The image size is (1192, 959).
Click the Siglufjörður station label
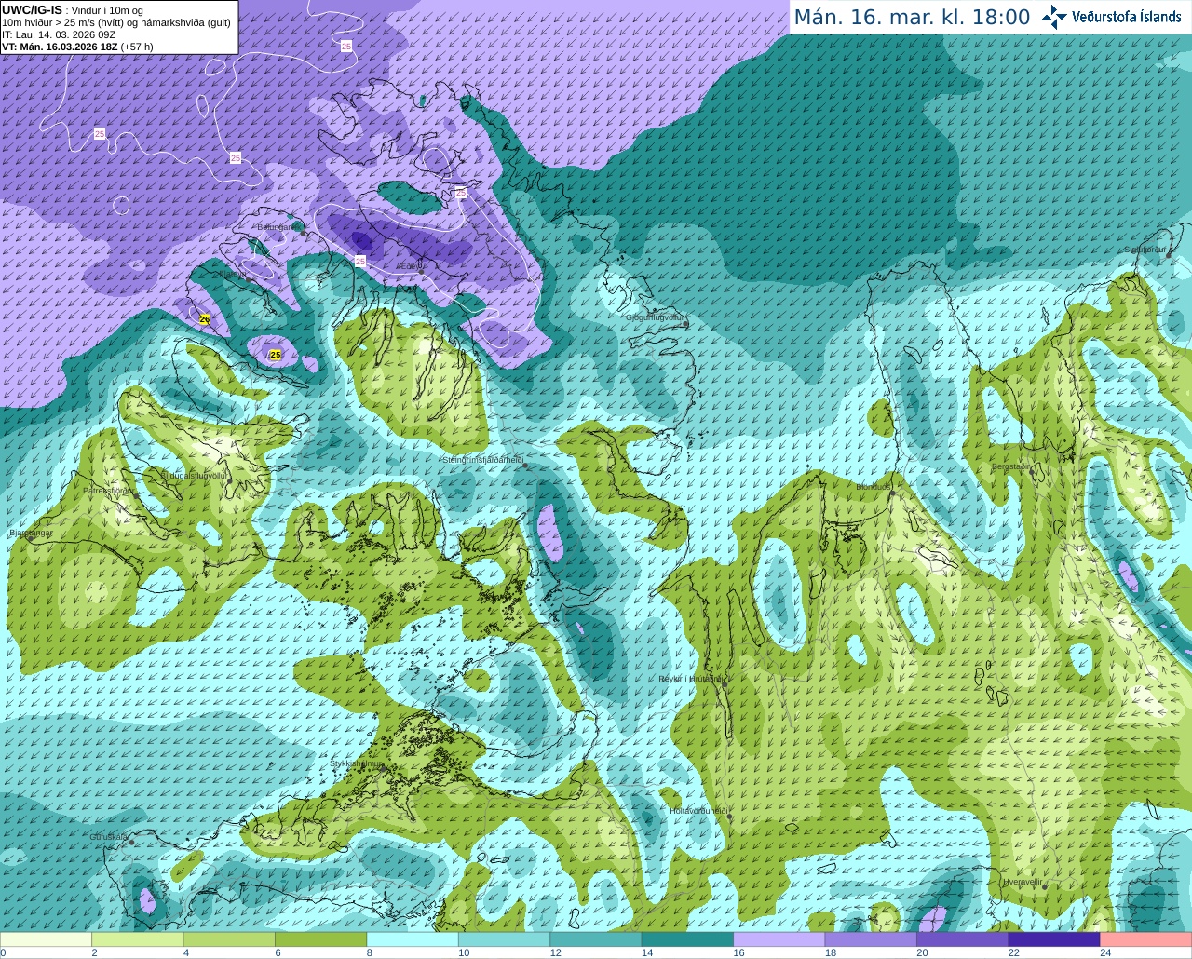pos(1147,250)
